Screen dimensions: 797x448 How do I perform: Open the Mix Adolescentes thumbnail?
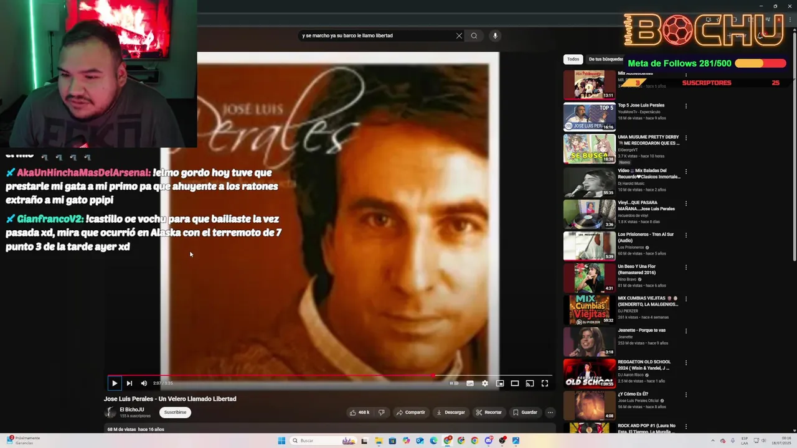pyautogui.click(x=589, y=85)
